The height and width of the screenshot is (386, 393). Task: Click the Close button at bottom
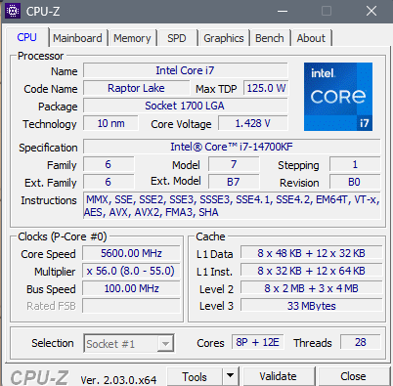tap(353, 376)
